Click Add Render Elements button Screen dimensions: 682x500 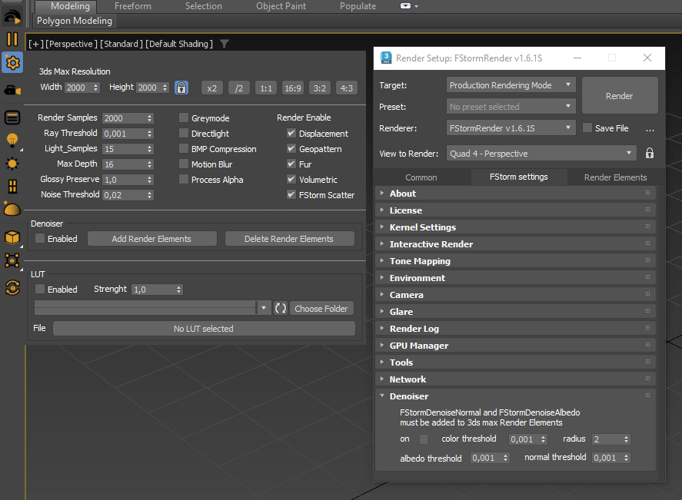pos(151,239)
